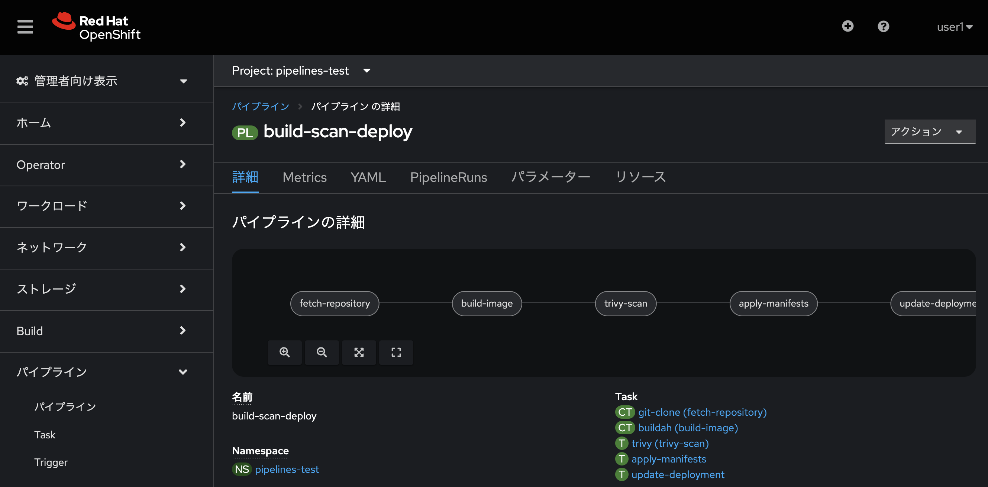The height and width of the screenshot is (487, 988).
Task: Click the T badge beside update-deployment link
Action: click(x=622, y=475)
